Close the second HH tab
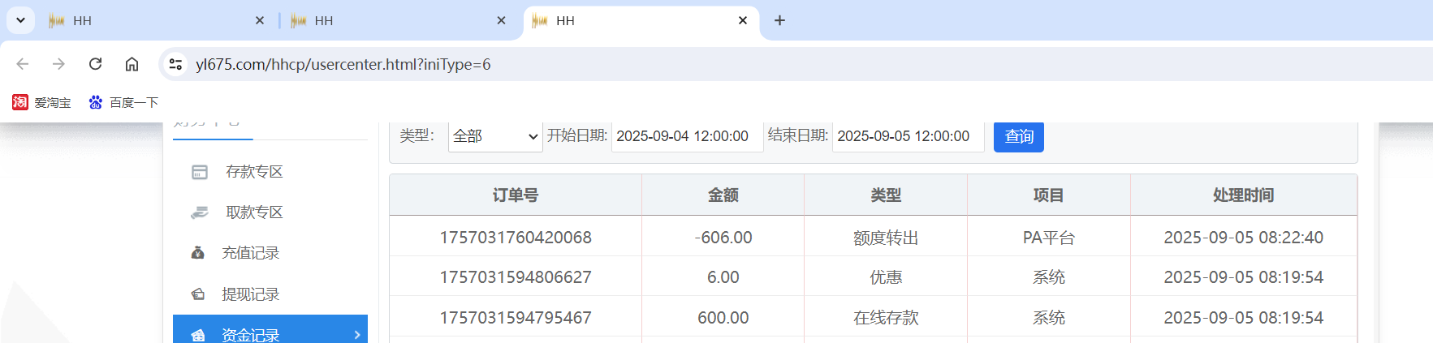Viewport: 1433px width, 343px height. (x=501, y=21)
